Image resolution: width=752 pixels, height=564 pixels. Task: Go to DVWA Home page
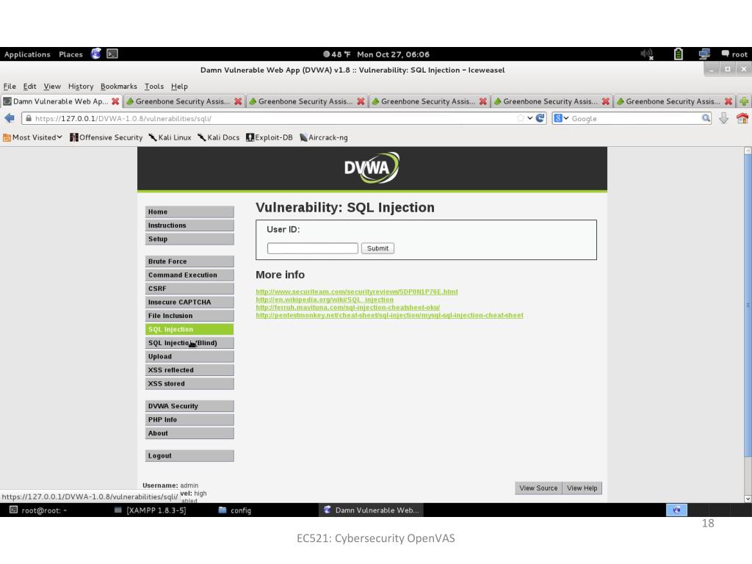(189, 212)
